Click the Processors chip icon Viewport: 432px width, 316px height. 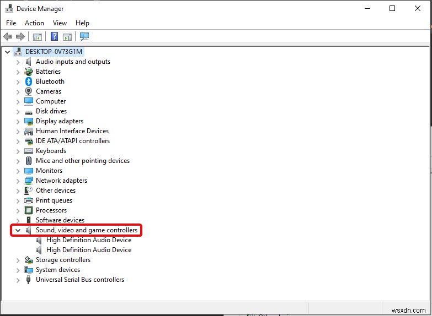click(x=29, y=210)
